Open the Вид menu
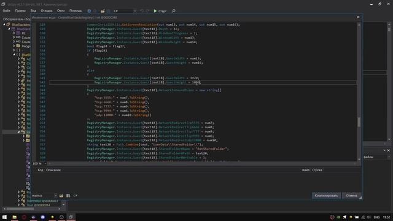Image resolution: width=393 pixels, height=221 pixels. (x=33, y=11)
